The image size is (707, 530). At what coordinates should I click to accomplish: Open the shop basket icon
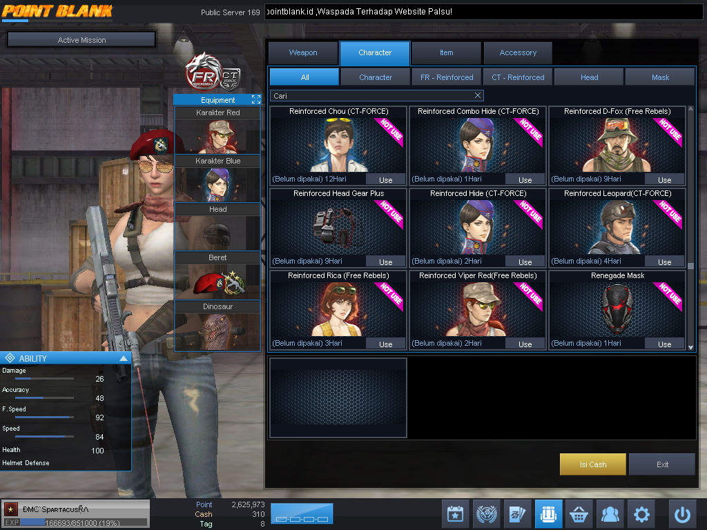(579, 513)
